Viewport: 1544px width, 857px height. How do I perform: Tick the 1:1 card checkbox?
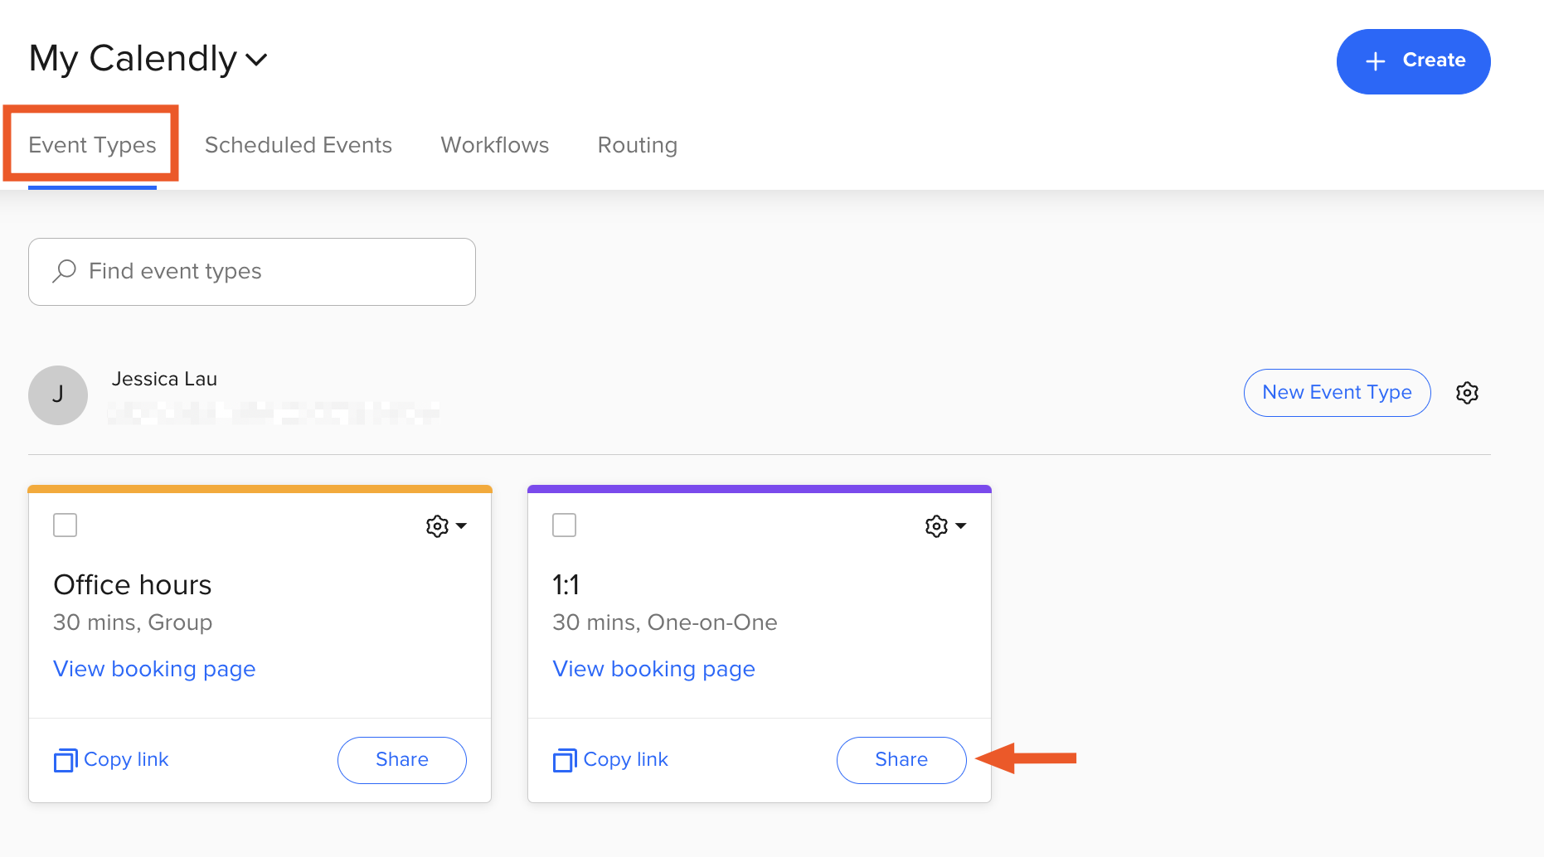[564, 525]
